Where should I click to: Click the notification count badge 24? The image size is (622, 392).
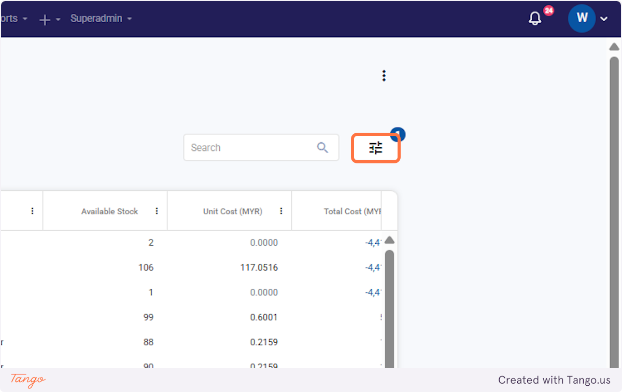548,10
